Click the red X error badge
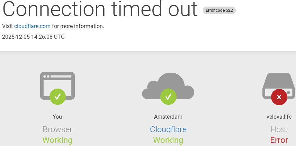This screenshot has width=296, height=146. [279, 97]
